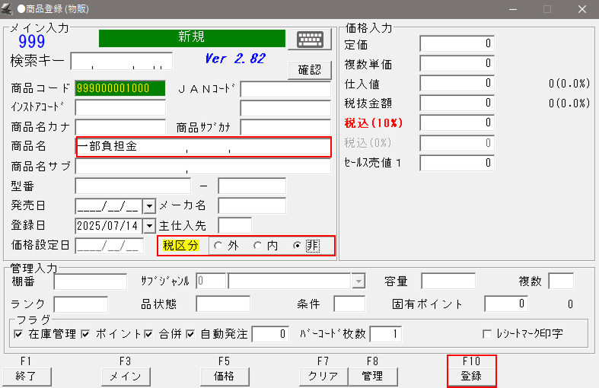
Task: Click the application icon in title bar
Action: tap(9, 9)
